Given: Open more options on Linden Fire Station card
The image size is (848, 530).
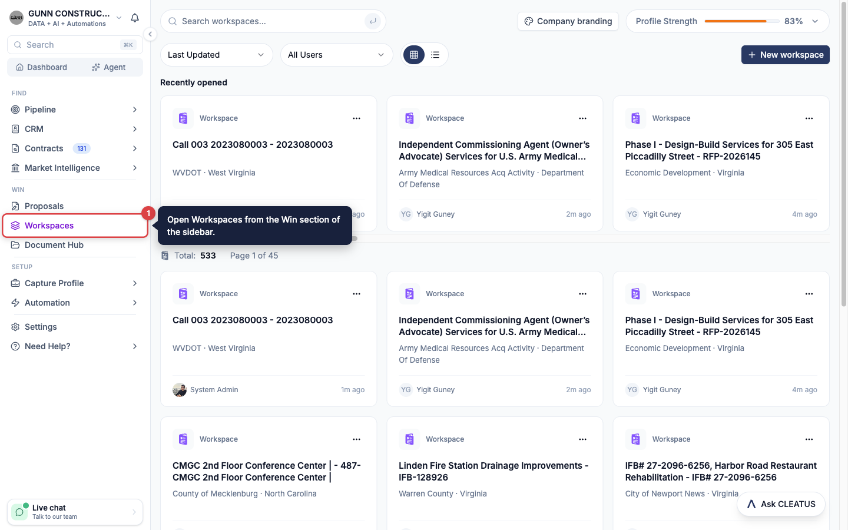Looking at the screenshot, I should 582,439.
